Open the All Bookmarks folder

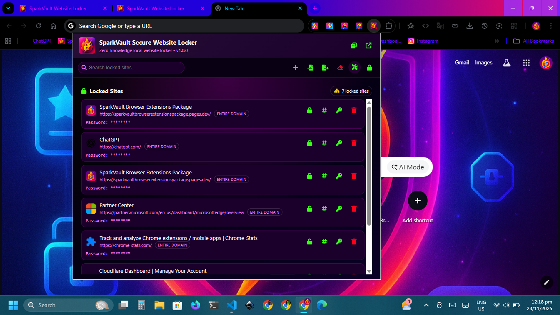pos(534,41)
